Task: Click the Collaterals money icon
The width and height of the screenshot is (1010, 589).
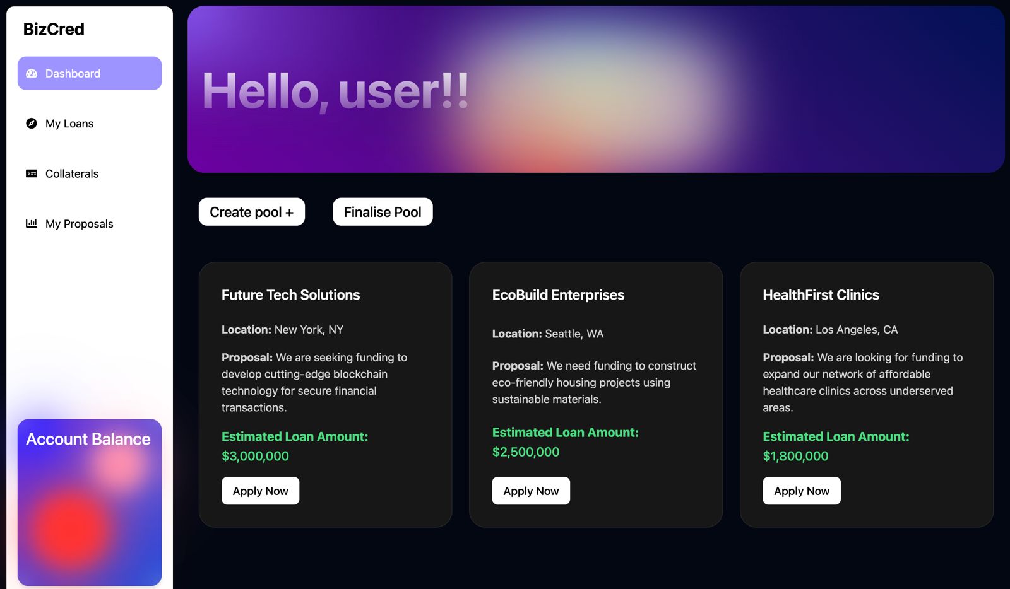Action: coord(32,173)
